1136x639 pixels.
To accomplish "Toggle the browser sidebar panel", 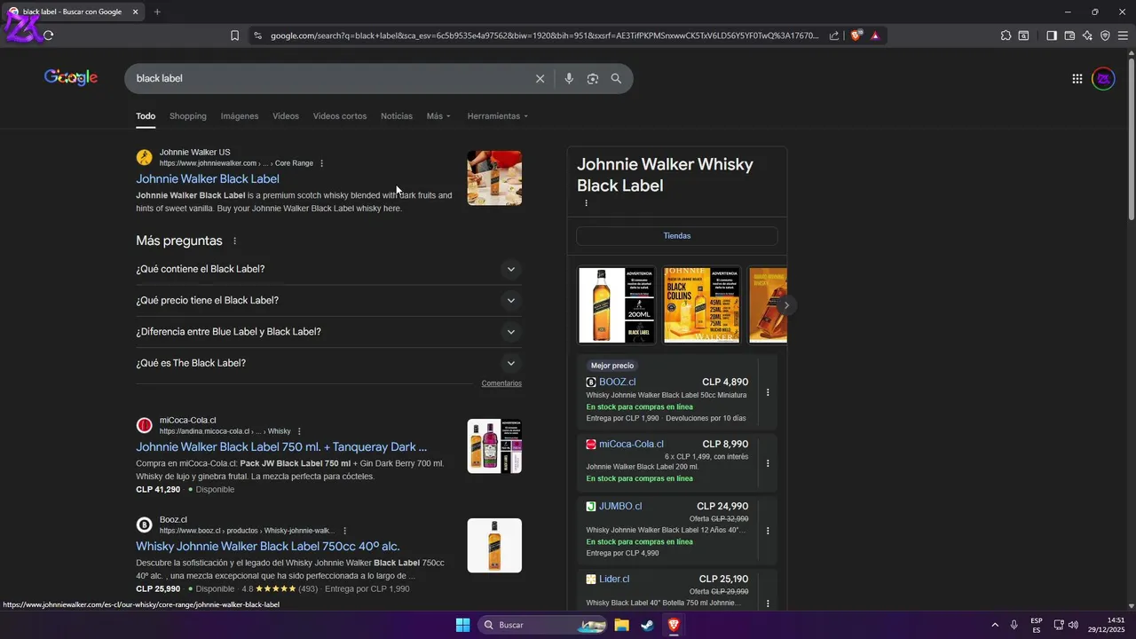I will pos(1052,35).
